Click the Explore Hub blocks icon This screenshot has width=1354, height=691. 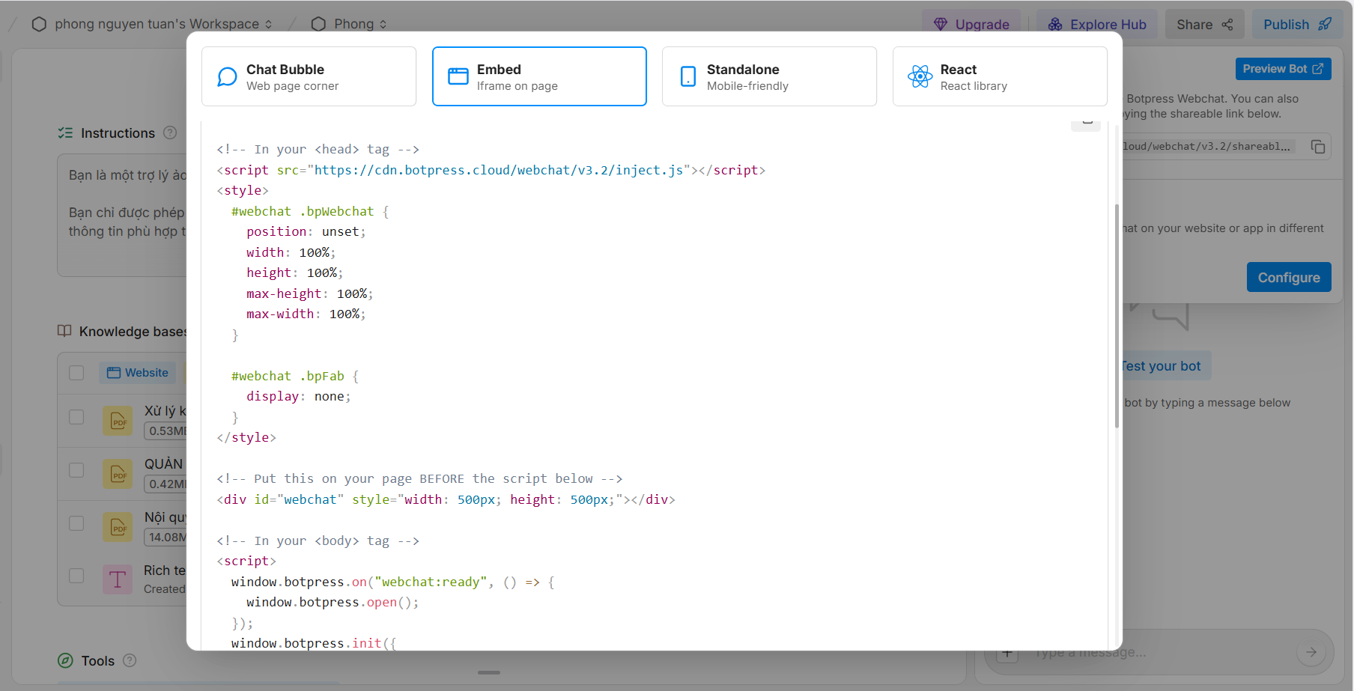point(1055,24)
